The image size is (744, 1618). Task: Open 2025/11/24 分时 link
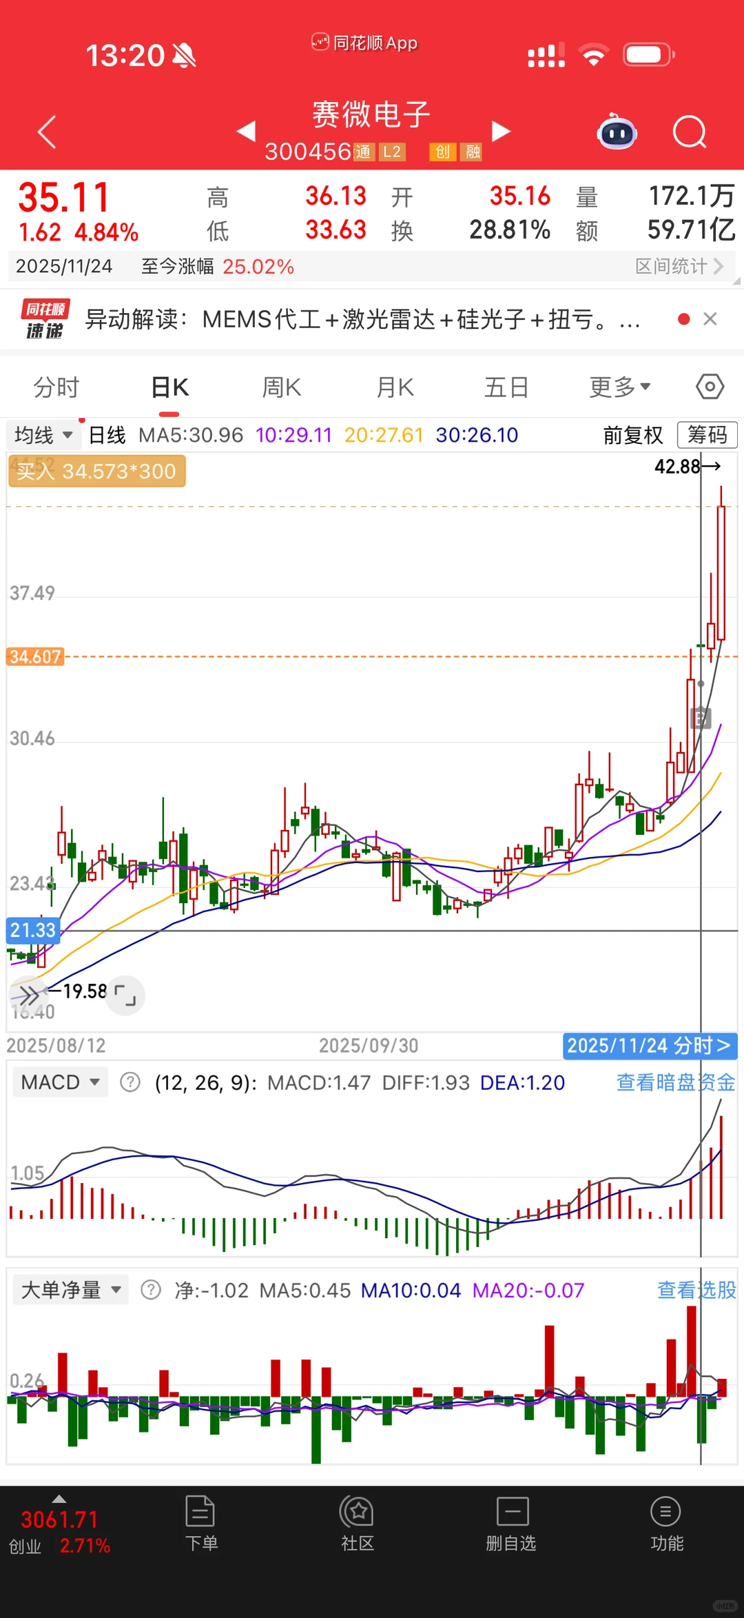(650, 1046)
